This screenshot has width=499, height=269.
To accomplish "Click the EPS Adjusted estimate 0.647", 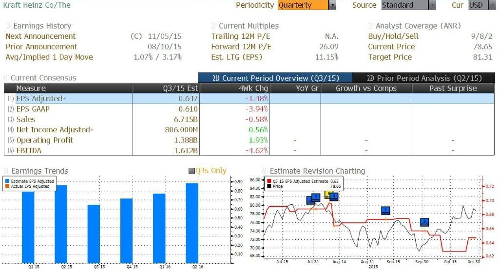I will click(x=188, y=98).
